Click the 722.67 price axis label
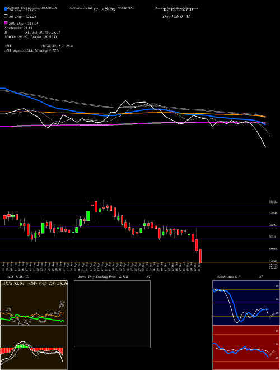280x370 pixels. click(273, 225)
